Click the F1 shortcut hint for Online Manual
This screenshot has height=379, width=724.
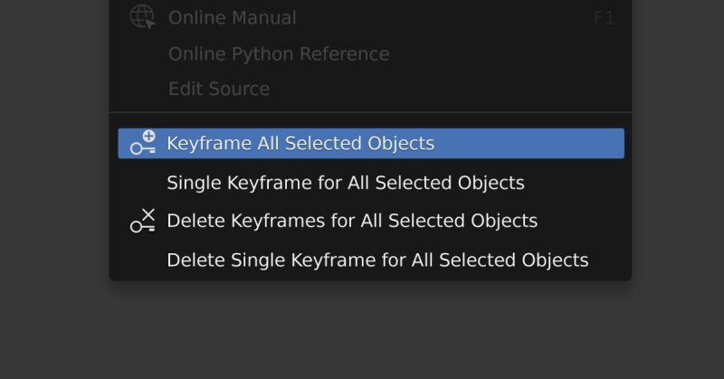pyautogui.click(x=604, y=18)
